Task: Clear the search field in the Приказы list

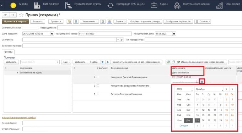Action: pyautogui.click(x=58, y=62)
